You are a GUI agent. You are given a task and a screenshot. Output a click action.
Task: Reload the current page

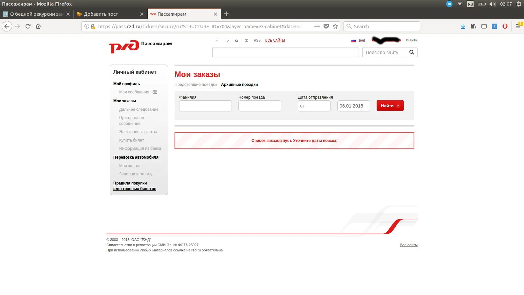28,26
